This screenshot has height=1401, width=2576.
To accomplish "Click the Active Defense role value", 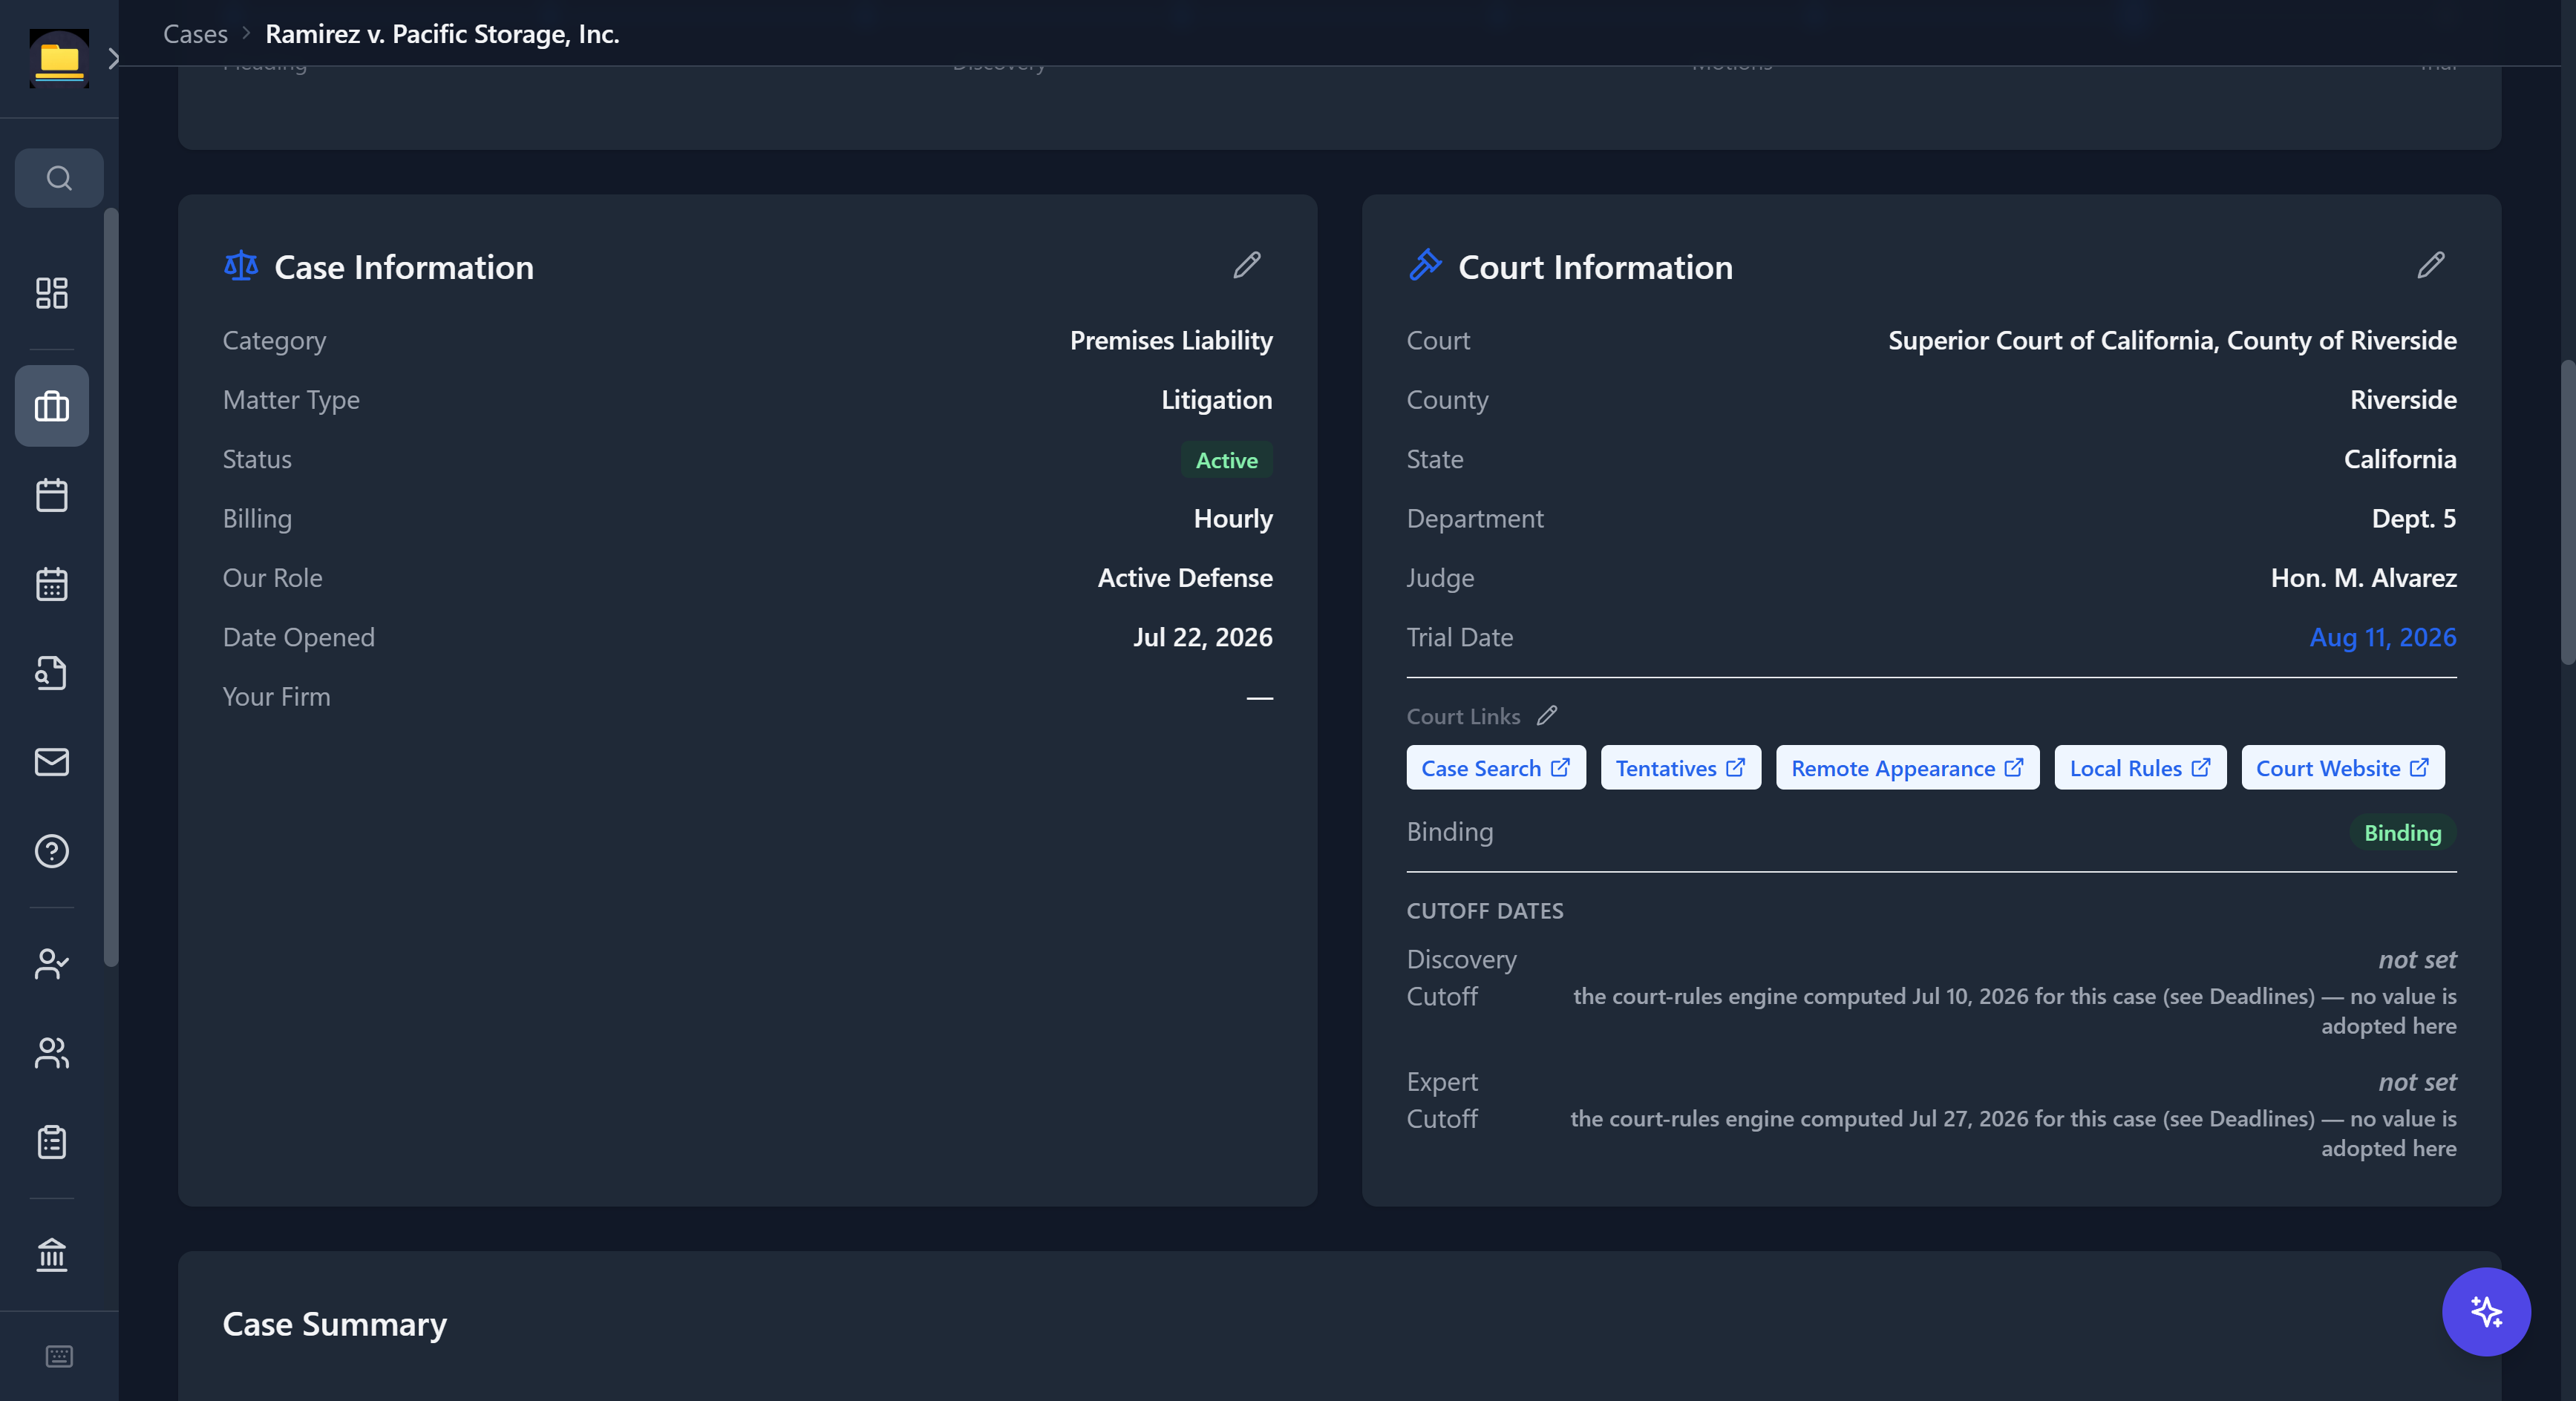I will click(x=1185, y=577).
